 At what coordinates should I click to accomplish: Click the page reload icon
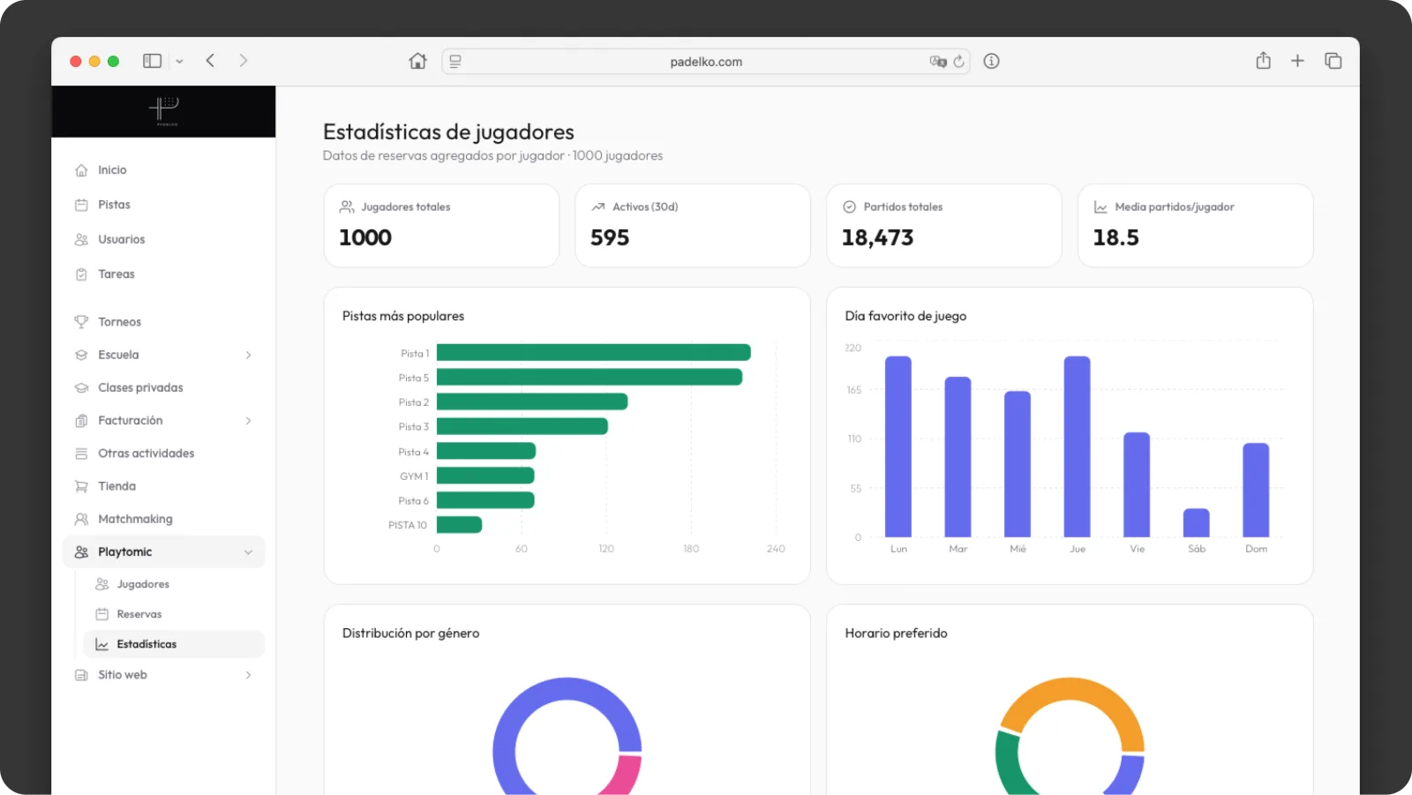point(958,61)
